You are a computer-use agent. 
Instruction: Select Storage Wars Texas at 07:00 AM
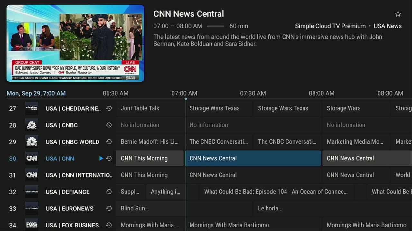[219, 108]
